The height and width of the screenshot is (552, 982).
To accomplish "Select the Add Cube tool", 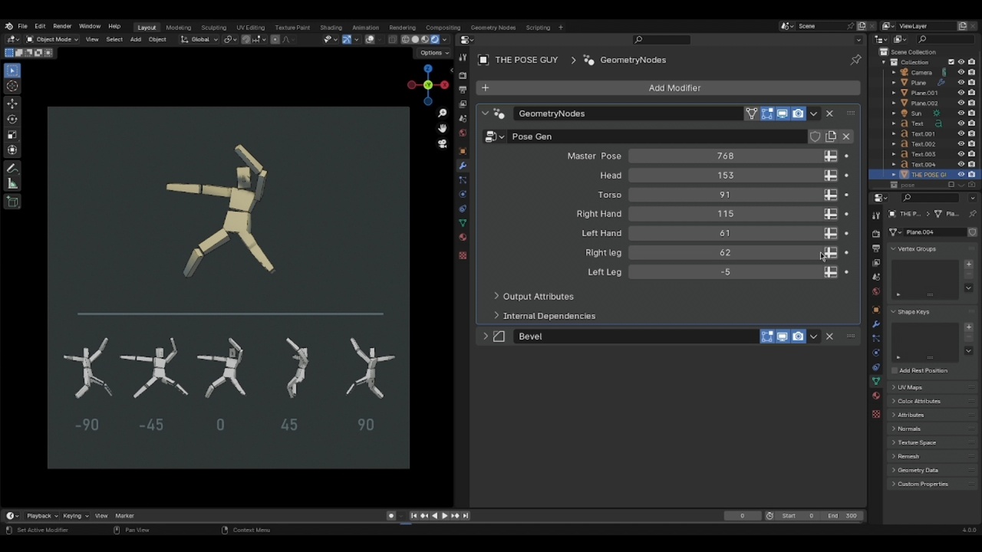I will pos(12,202).
